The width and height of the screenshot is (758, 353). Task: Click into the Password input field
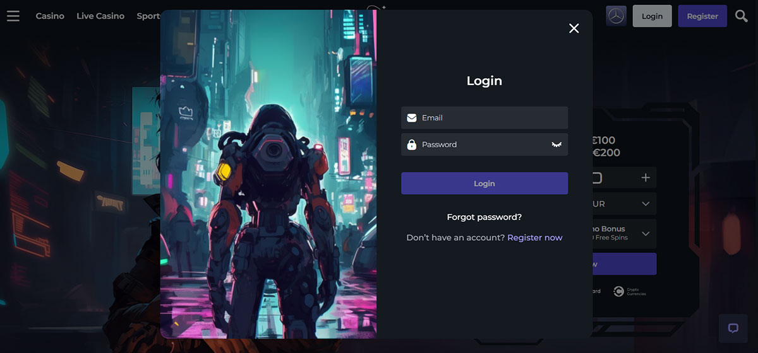pyautogui.click(x=480, y=145)
